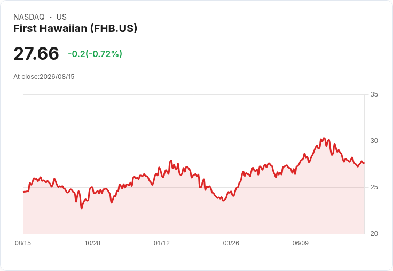Viewport: 393px width, 271px height.
Task: Click the 06/09 date axis label
Action: pyautogui.click(x=300, y=243)
